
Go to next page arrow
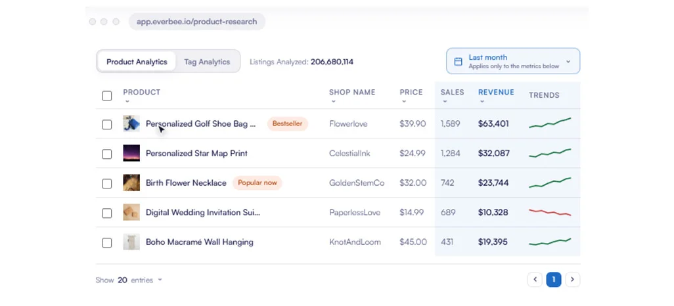pyautogui.click(x=573, y=280)
